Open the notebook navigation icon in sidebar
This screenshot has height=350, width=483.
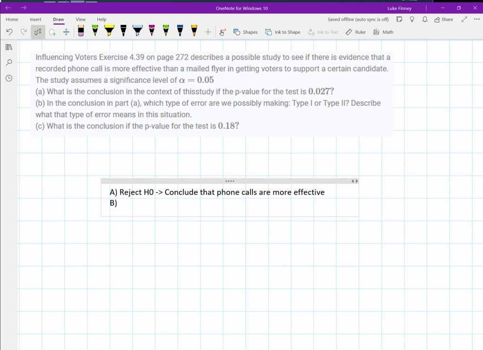click(8, 47)
